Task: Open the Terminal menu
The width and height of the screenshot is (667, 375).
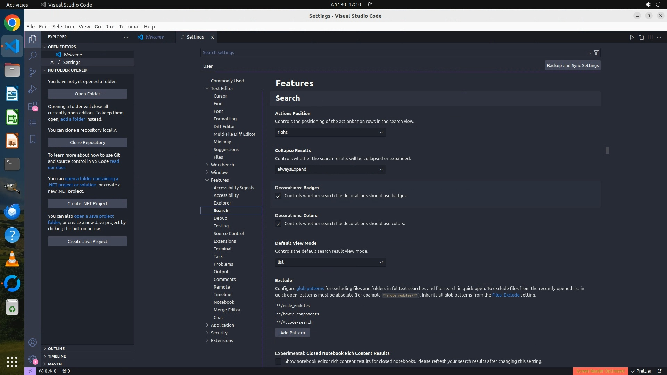Action: pos(129,27)
